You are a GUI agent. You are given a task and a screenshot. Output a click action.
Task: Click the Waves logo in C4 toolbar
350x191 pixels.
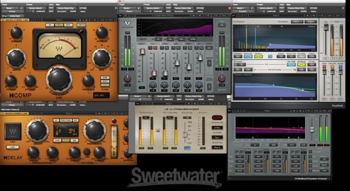click(x=229, y=111)
